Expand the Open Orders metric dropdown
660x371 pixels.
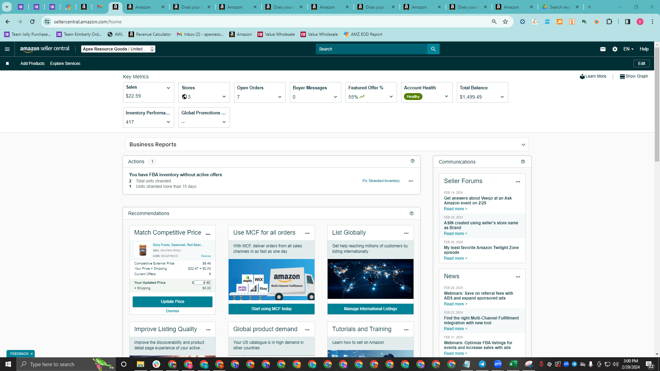coord(280,97)
